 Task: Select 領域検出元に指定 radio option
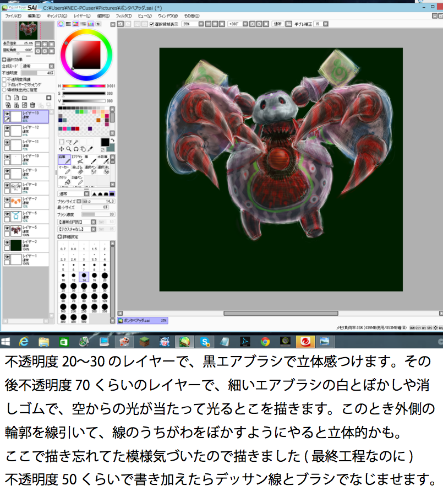[x=4, y=90]
